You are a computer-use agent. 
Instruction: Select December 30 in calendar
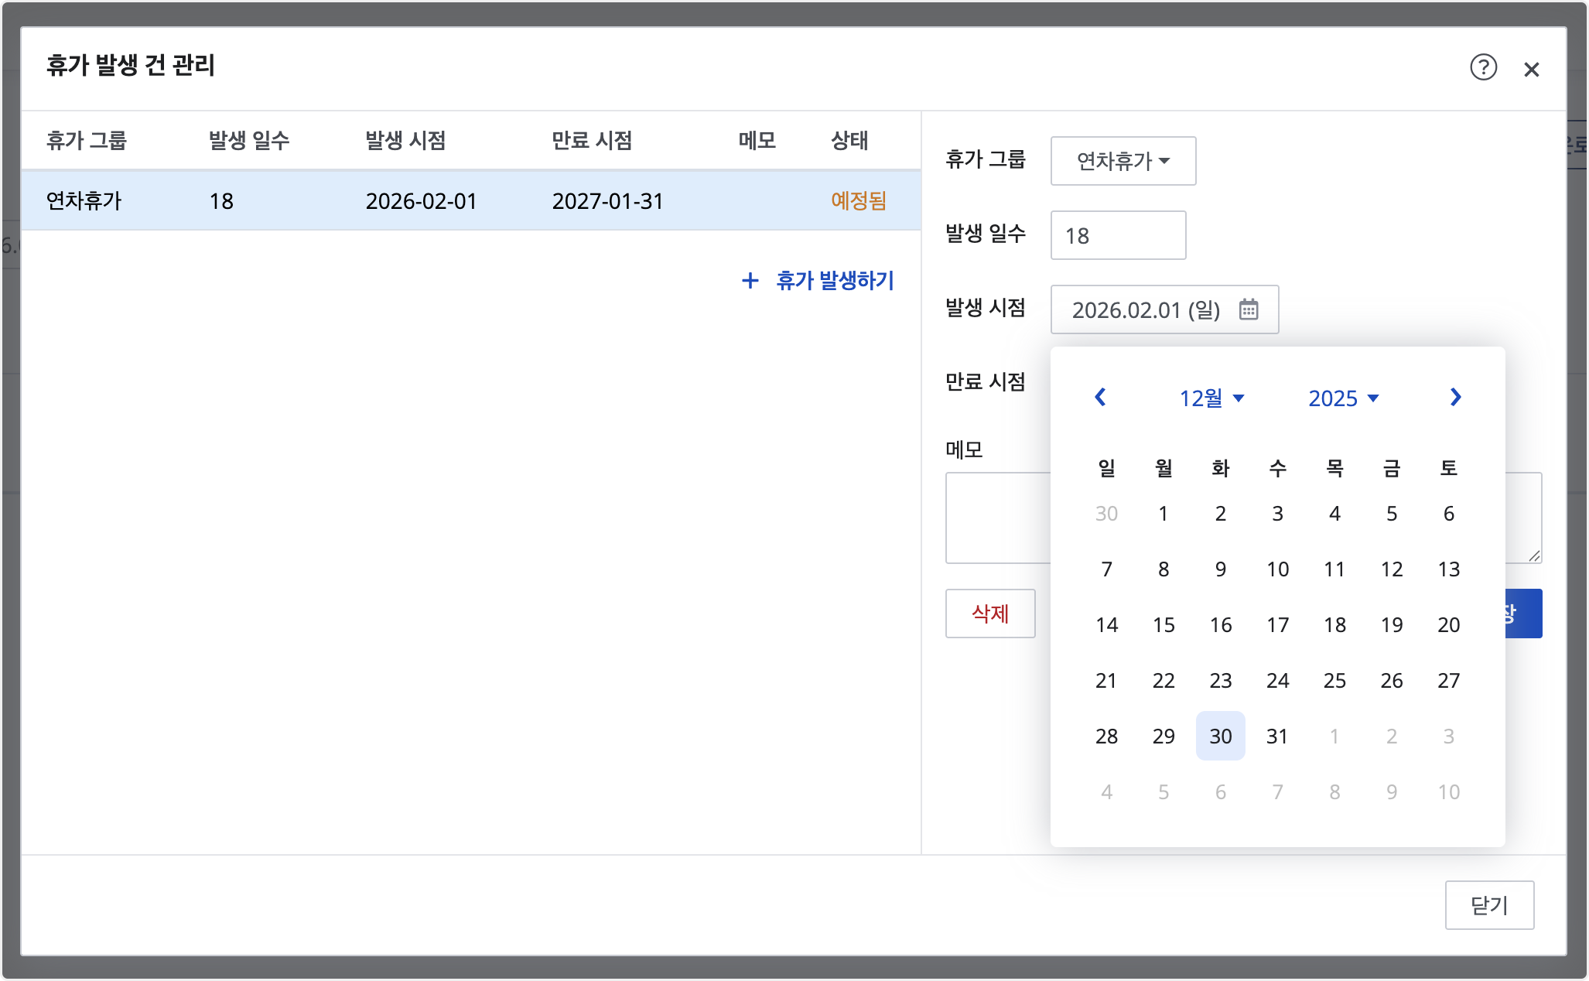(1220, 736)
